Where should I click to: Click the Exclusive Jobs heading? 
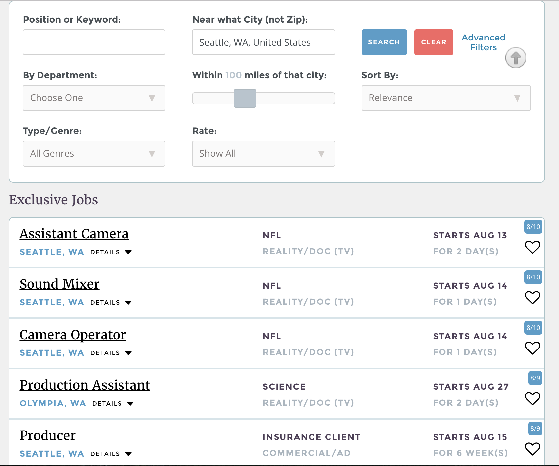tap(53, 200)
